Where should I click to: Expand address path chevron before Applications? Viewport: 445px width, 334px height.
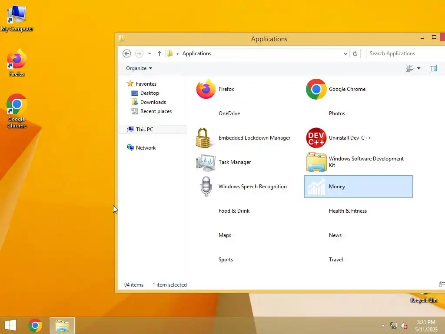(178, 53)
